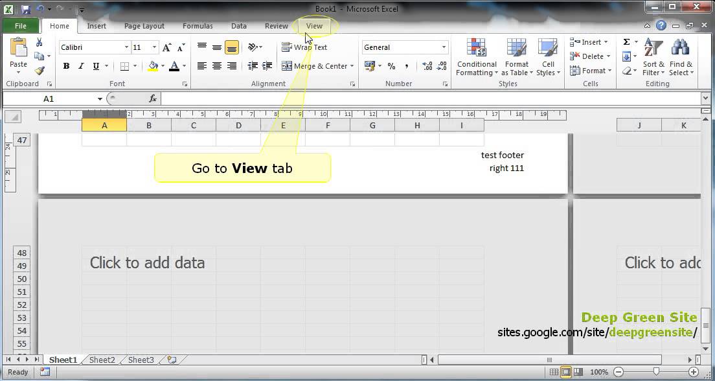Increase font size with the grow font icon

pyautogui.click(x=166, y=47)
